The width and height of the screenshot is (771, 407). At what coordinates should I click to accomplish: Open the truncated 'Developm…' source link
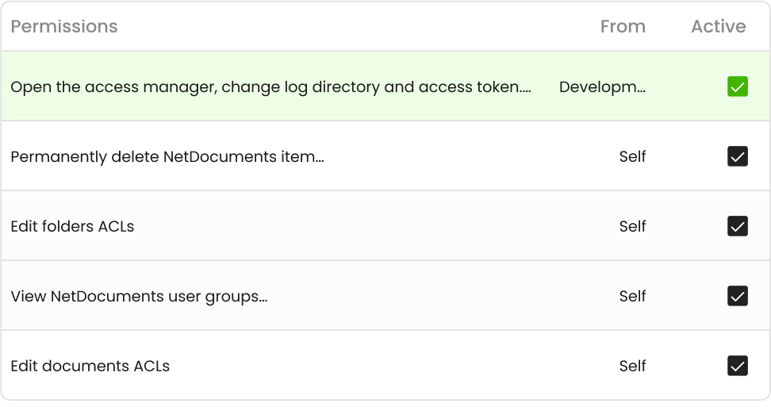pyautogui.click(x=602, y=87)
